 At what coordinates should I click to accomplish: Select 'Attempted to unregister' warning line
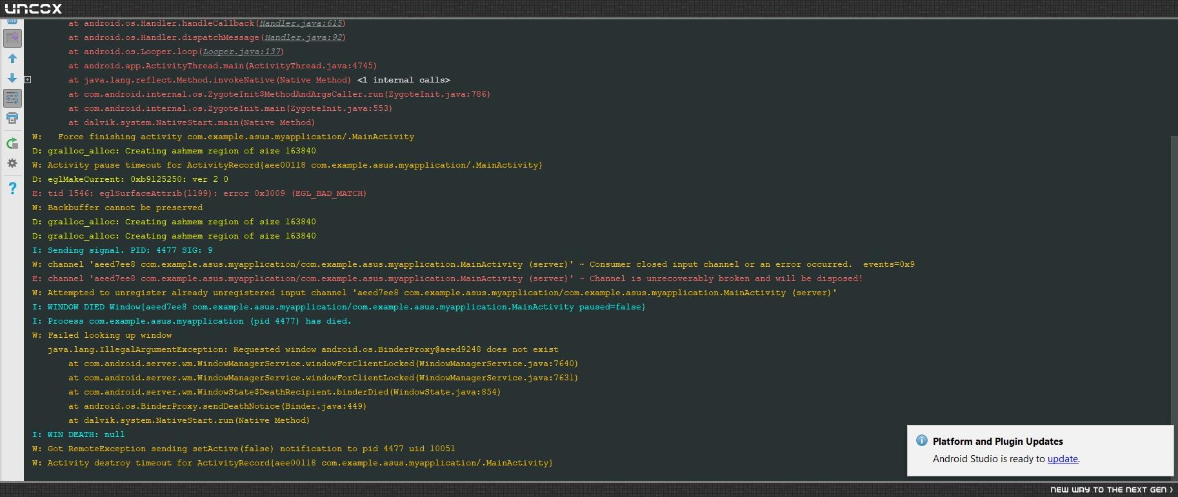pos(435,293)
